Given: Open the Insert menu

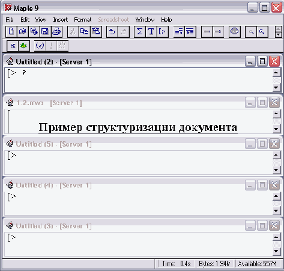Looking at the screenshot, I should (61, 20).
